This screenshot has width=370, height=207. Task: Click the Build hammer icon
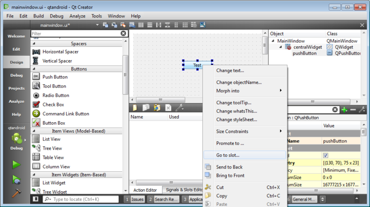coord(16,193)
